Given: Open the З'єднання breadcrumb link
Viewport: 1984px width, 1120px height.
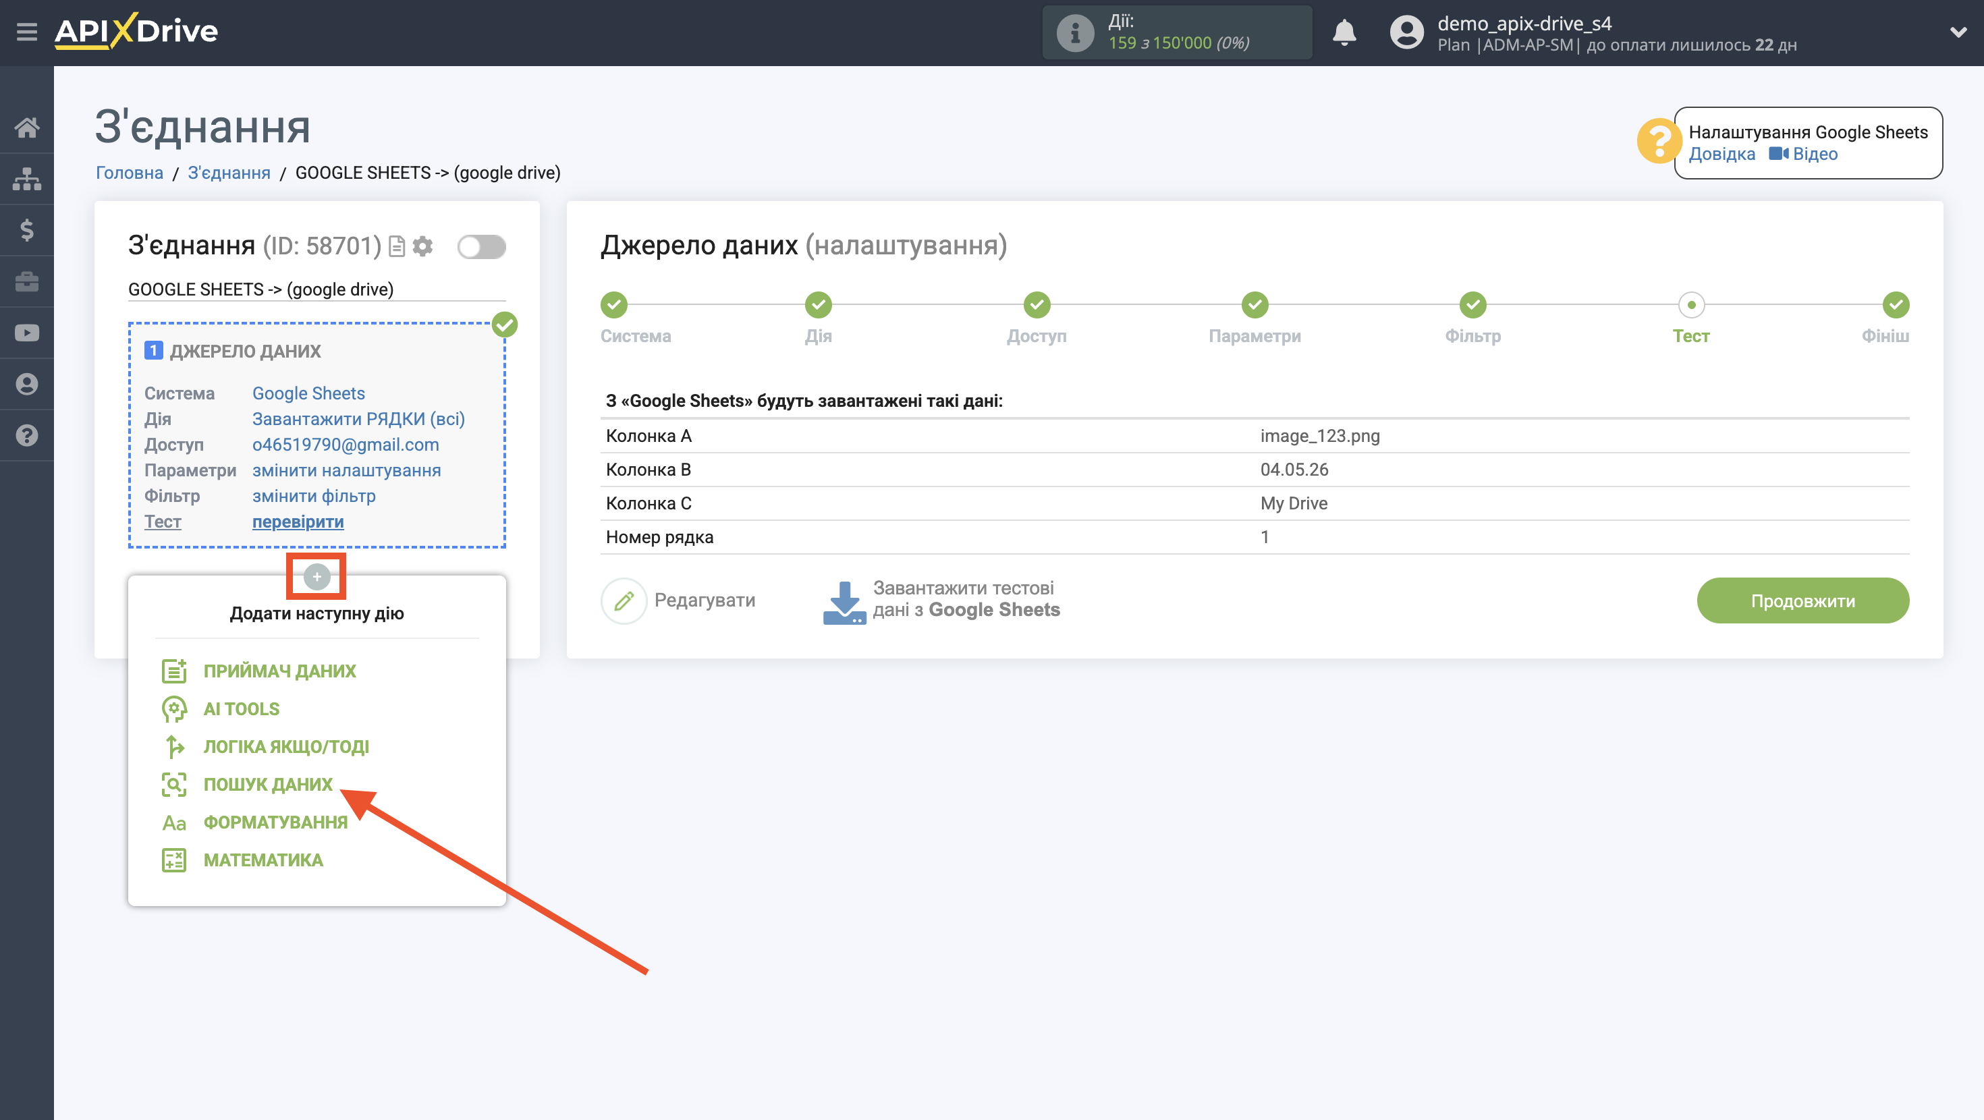Looking at the screenshot, I should point(229,173).
